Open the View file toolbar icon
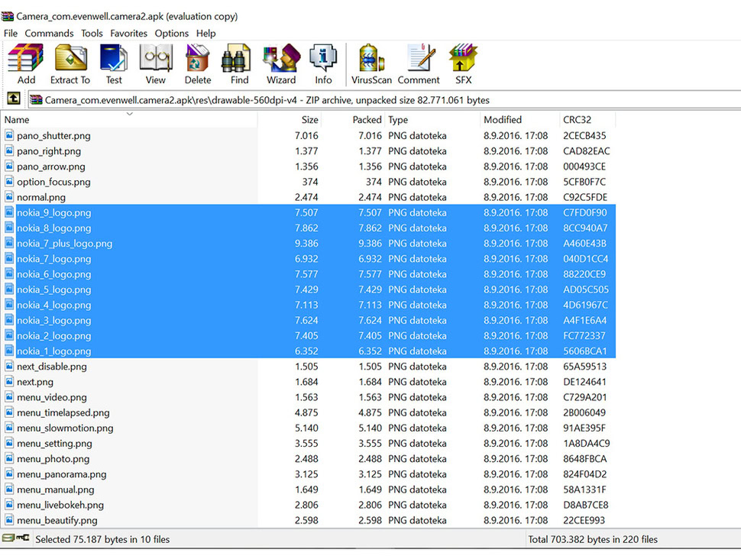 tap(155, 64)
